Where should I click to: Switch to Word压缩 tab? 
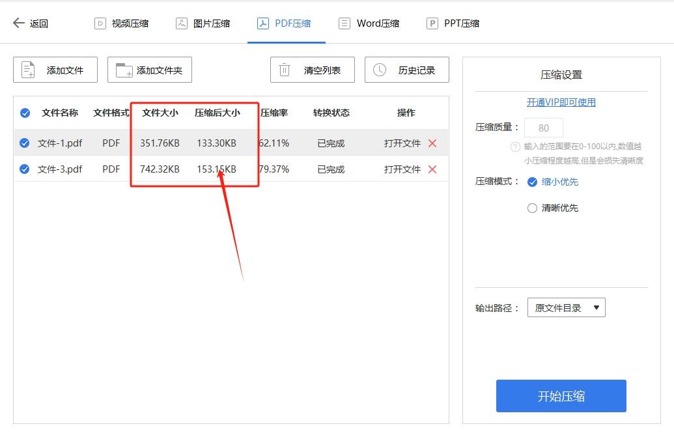pyautogui.click(x=369, y=23)
